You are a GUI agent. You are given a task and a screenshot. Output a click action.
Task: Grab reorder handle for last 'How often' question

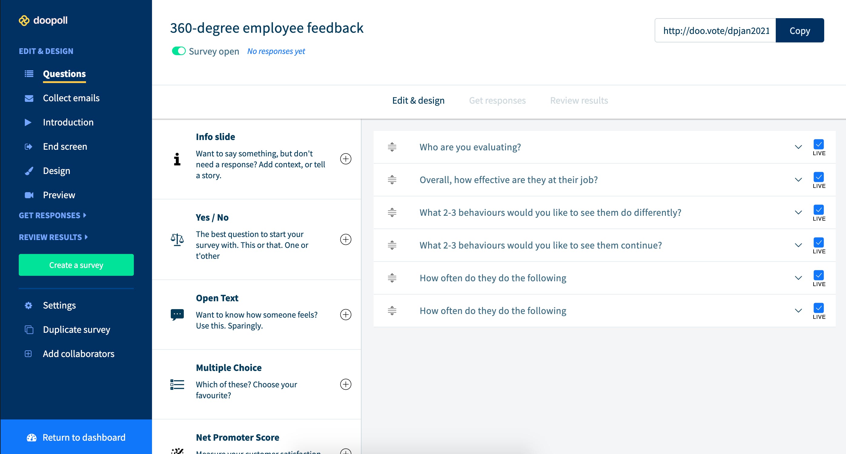(392, 311)
